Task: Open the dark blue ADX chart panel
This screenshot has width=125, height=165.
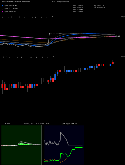Action: (x=64, y=145)
